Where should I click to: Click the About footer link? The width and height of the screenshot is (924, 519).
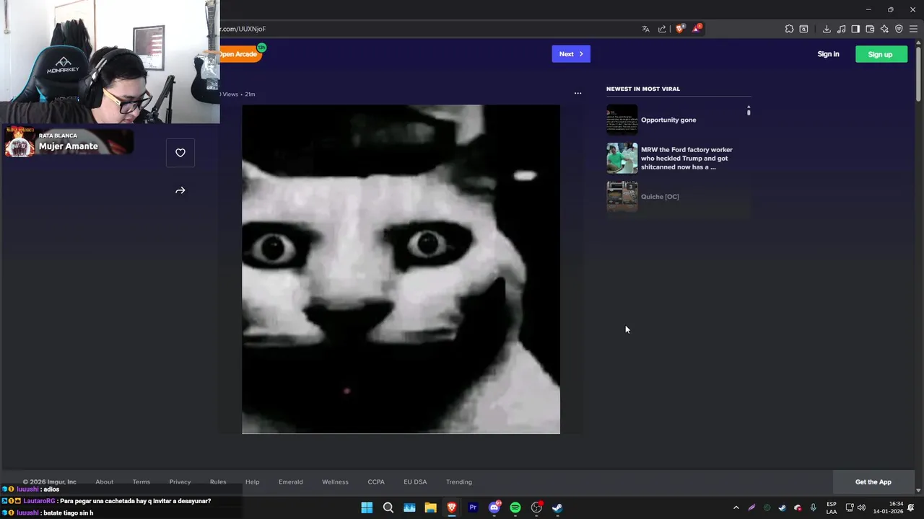click(x=104, y=482)
